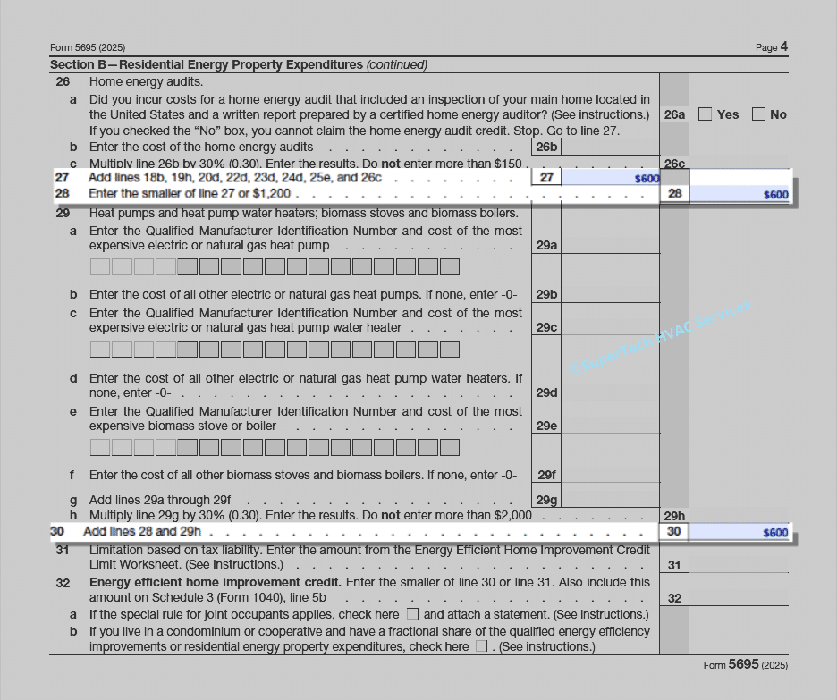This screenshot has width=837, height=700.
Task: Click the line 29a heat pump cost field
Action: pyautogui.click(x=610, y=245)
